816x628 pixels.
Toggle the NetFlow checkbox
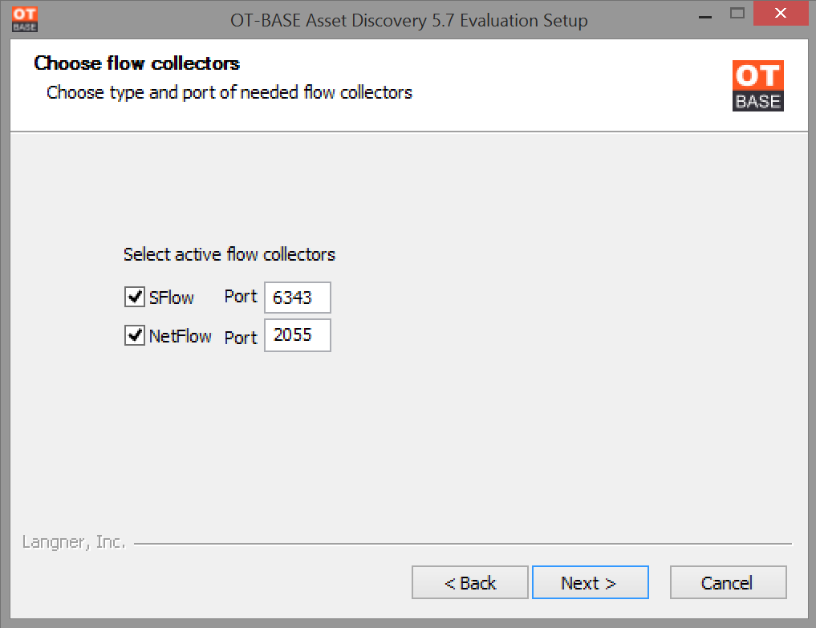tap(135, 335)
